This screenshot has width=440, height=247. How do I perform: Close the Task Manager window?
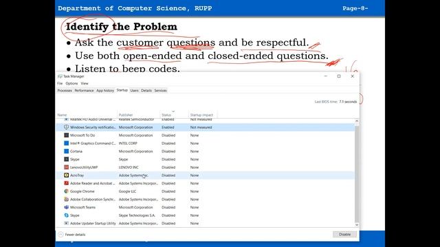353,76
